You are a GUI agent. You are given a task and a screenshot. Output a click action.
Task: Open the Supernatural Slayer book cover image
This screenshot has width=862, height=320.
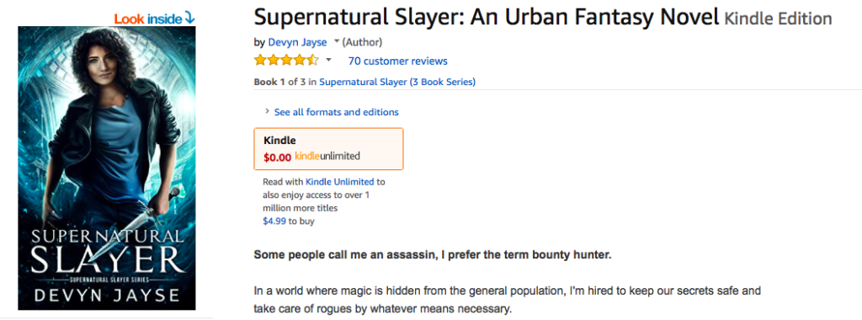(x=107, y=168)
